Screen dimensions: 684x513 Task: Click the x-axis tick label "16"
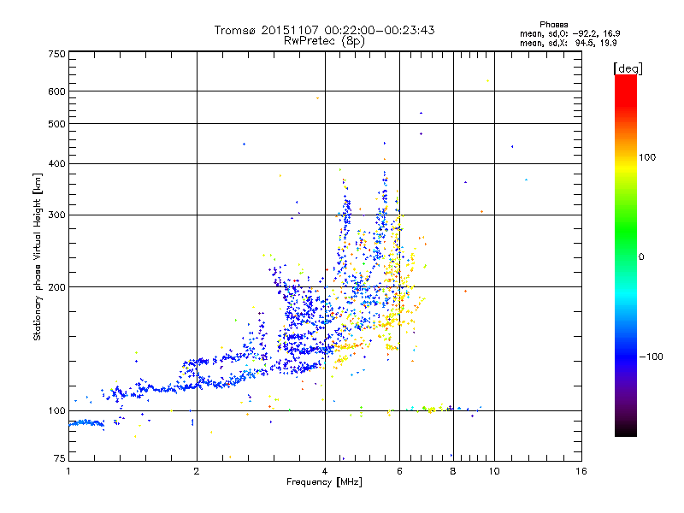(x=581, y=471)
